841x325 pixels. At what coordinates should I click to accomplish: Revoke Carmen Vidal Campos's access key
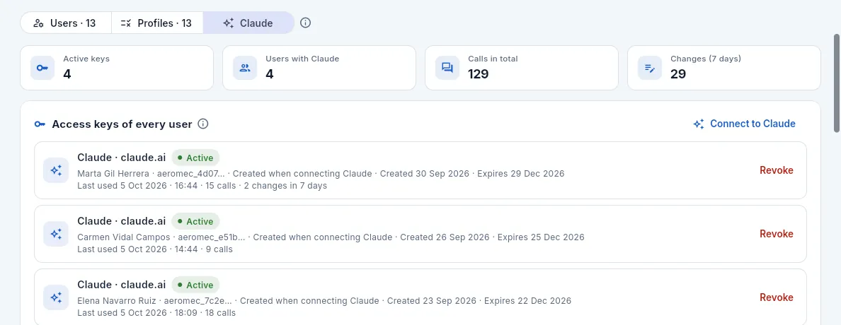pyautogui.click(x=776, y=234)
